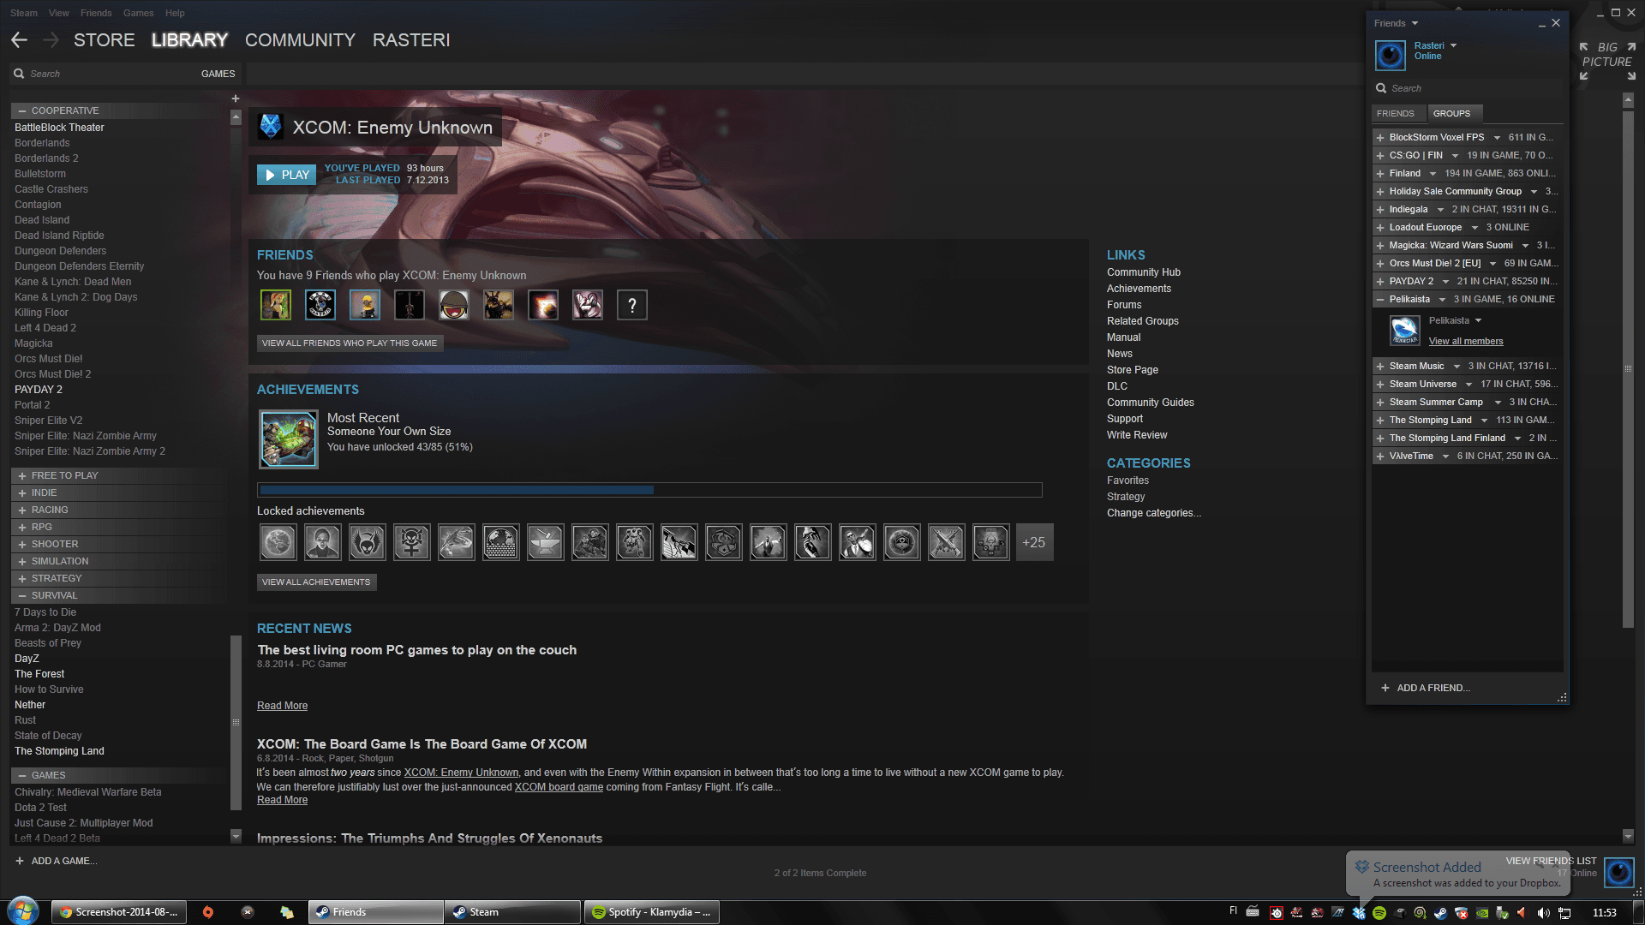Click the PLAY button for XCOM
This screenshot has height=925, width=1645.
287,175
